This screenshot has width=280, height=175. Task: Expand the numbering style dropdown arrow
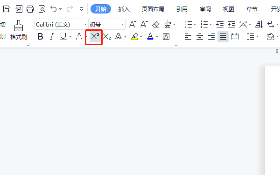coord(211,24)
